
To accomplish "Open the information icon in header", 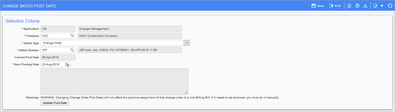I will [x=349, y=6].
